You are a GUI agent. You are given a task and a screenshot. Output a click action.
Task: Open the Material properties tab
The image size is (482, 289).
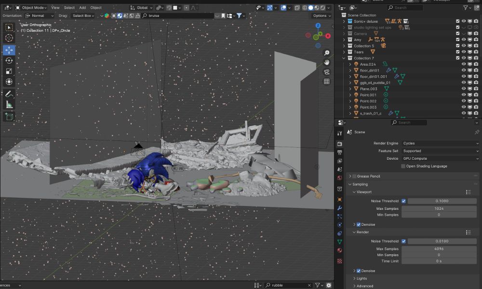[x=340, y=250]
